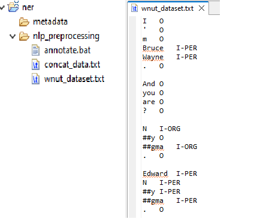
Task: Click the I-ORG tag next to ##gma
Action: (x=186, y=147)
